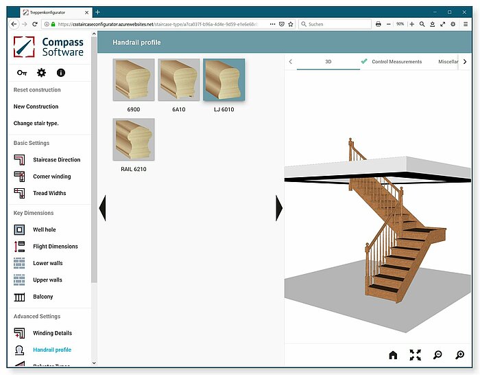
Task: Reset 3D view with home icon
Action: coord(393,355)
